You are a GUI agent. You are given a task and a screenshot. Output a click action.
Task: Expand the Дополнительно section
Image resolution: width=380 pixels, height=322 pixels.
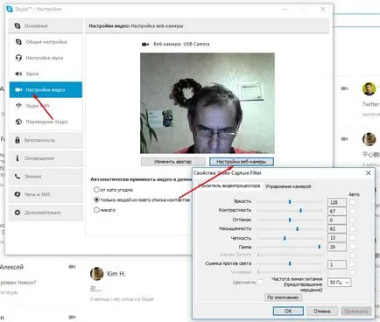pyautogui.click(x=46, y=213)
